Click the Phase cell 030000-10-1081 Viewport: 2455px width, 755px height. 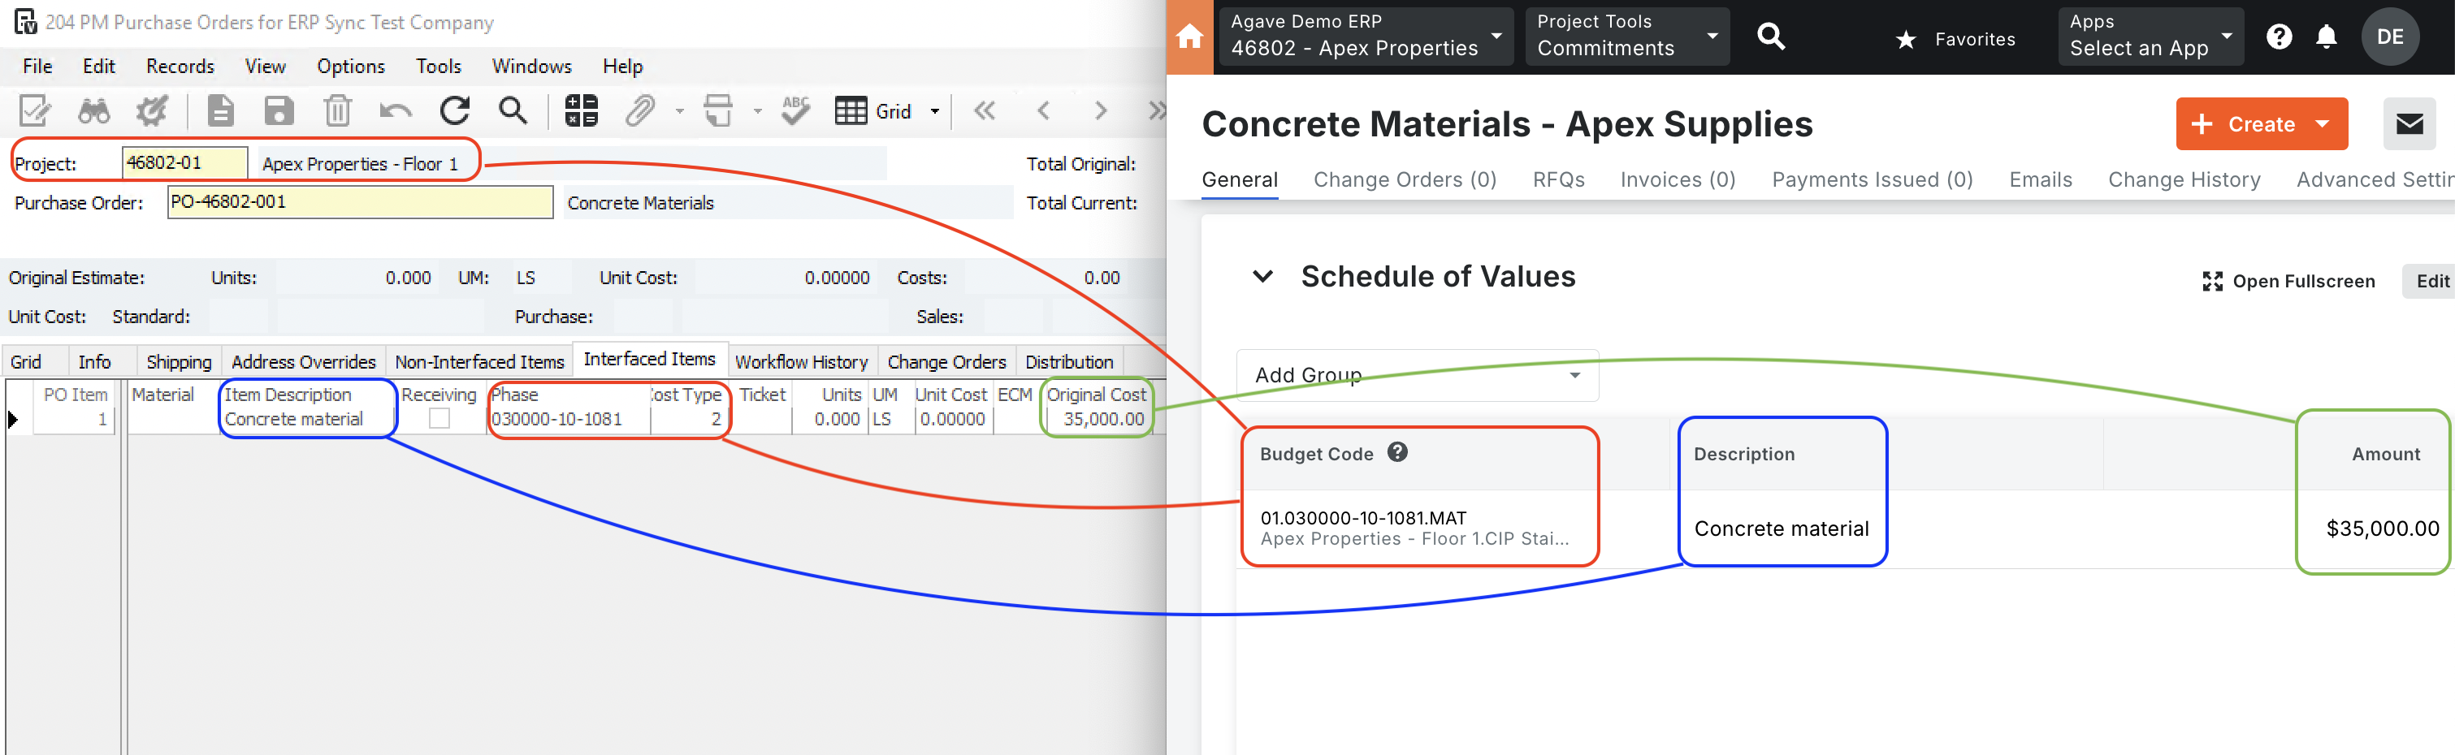568,419
